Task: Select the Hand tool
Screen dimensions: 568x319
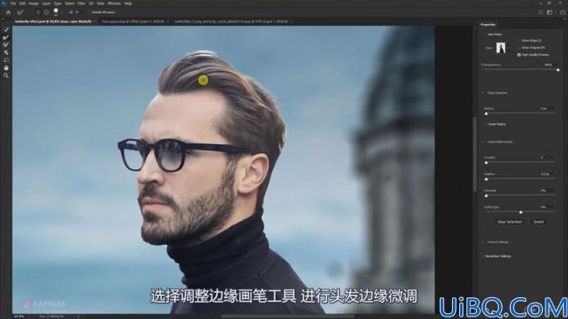Action: click(6, 68)
